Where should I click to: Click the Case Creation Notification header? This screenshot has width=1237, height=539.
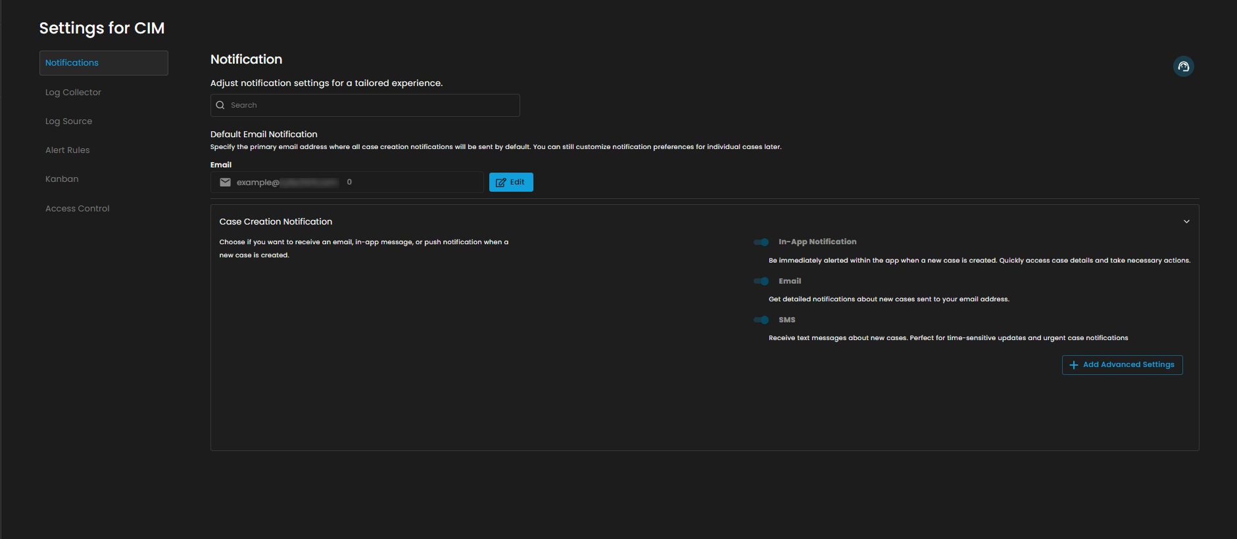pyautogui.click(x=276, y=222)
